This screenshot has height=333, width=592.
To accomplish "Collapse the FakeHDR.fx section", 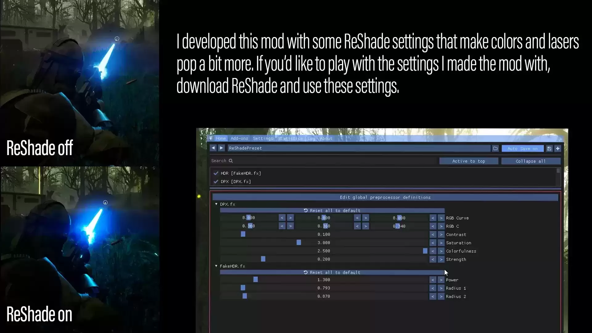I will [216, 266].
